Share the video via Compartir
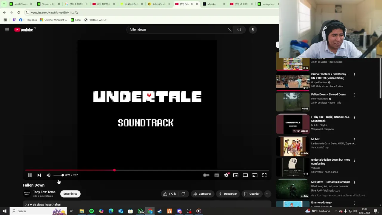382x215 pixels. tap(202, 194)
